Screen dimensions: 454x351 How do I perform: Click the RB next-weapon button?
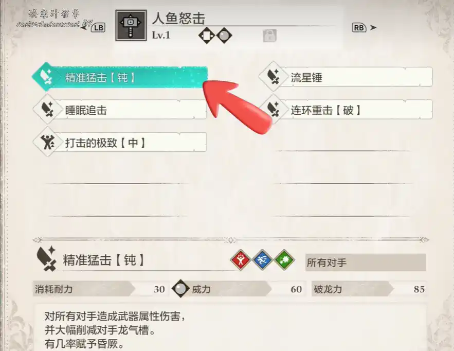coord(359,28)
